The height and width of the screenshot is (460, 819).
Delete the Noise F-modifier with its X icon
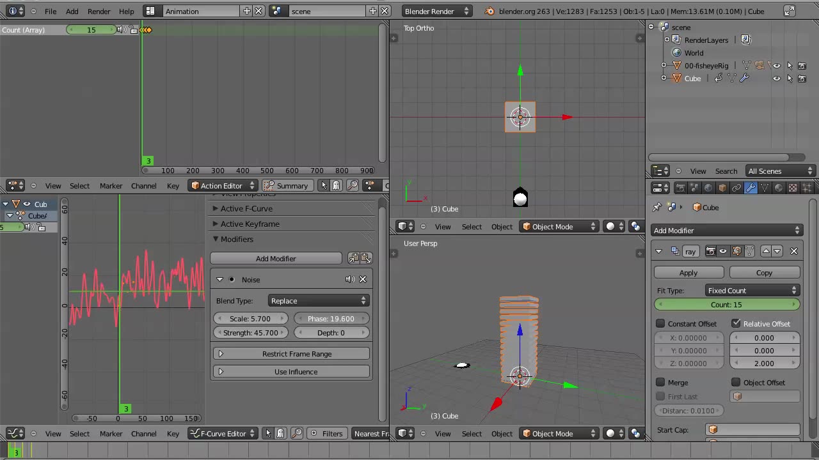click(363, 279)
